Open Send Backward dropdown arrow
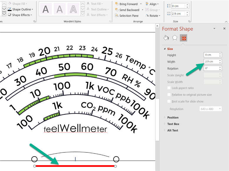The height and width of the screenshot is (171, 229). [142, 10]
